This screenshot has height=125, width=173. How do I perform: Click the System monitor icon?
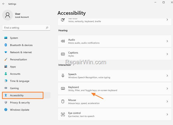6,38
